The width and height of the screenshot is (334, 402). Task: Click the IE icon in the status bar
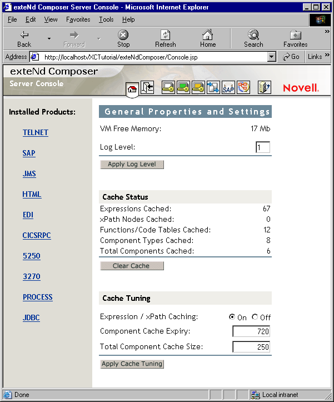pyautogui.click(x=7, y=395)
